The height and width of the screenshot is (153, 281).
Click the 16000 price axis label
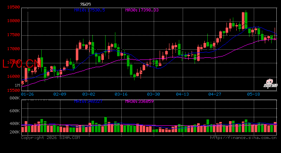14,76
